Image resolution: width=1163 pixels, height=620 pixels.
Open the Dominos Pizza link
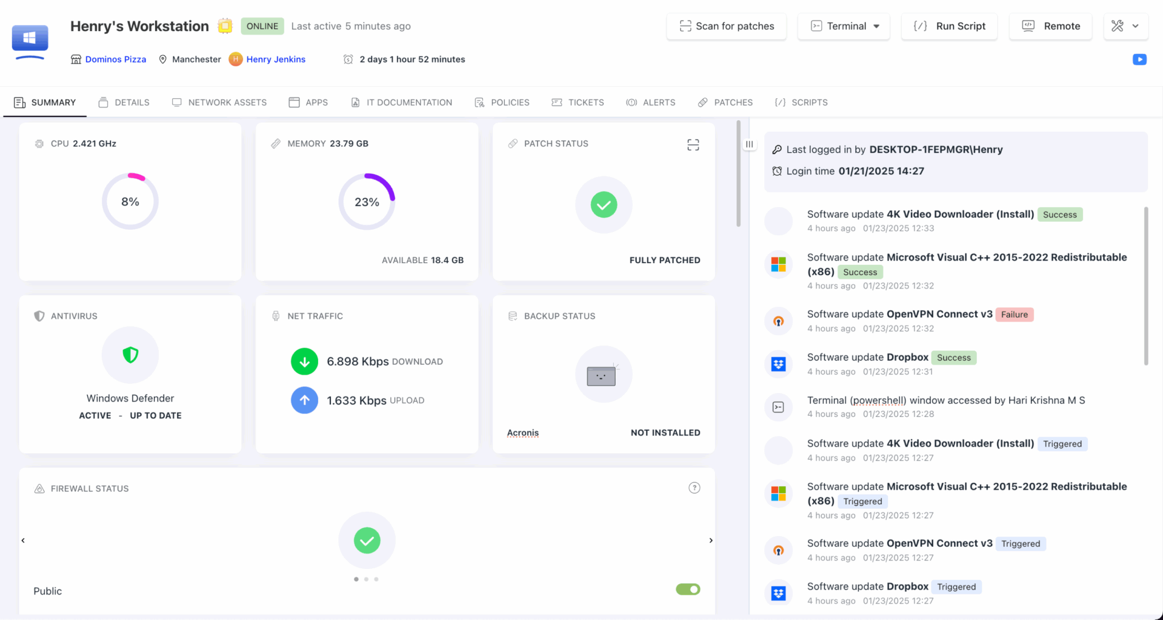(115, 59)
